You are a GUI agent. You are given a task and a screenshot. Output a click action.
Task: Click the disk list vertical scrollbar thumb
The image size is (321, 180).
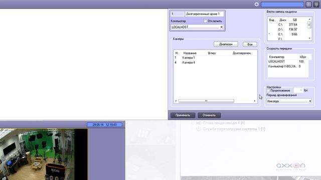(309, 25)
